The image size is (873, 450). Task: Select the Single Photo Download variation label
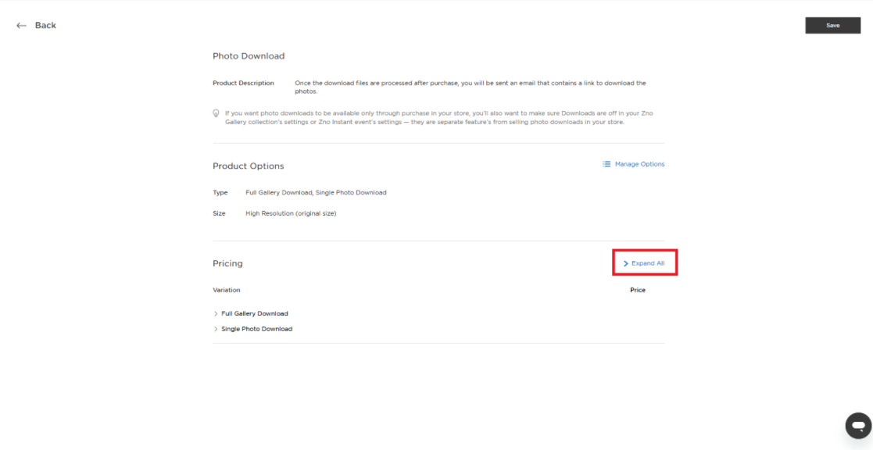[257, 330]
